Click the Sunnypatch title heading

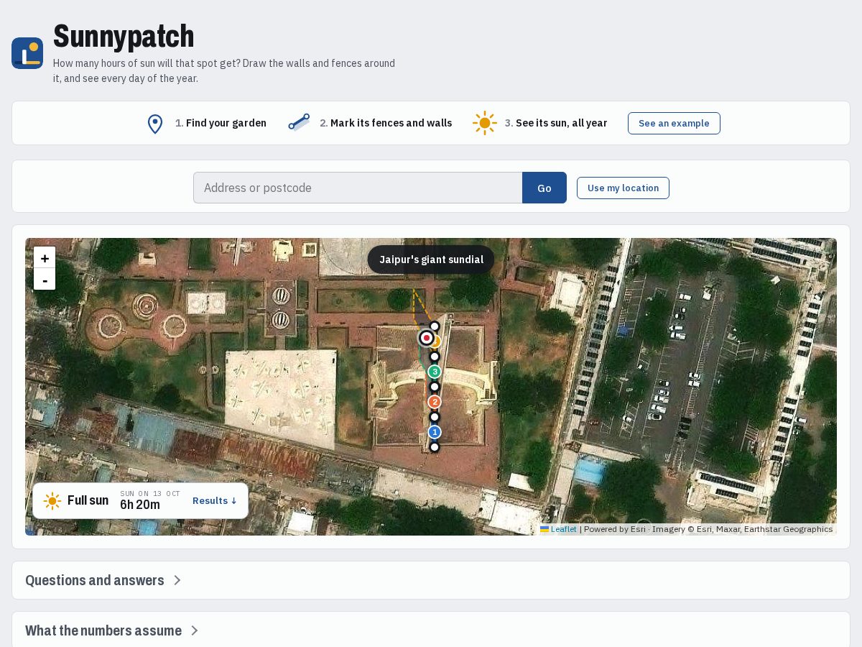pyautogui.click(x=124, y=36)
